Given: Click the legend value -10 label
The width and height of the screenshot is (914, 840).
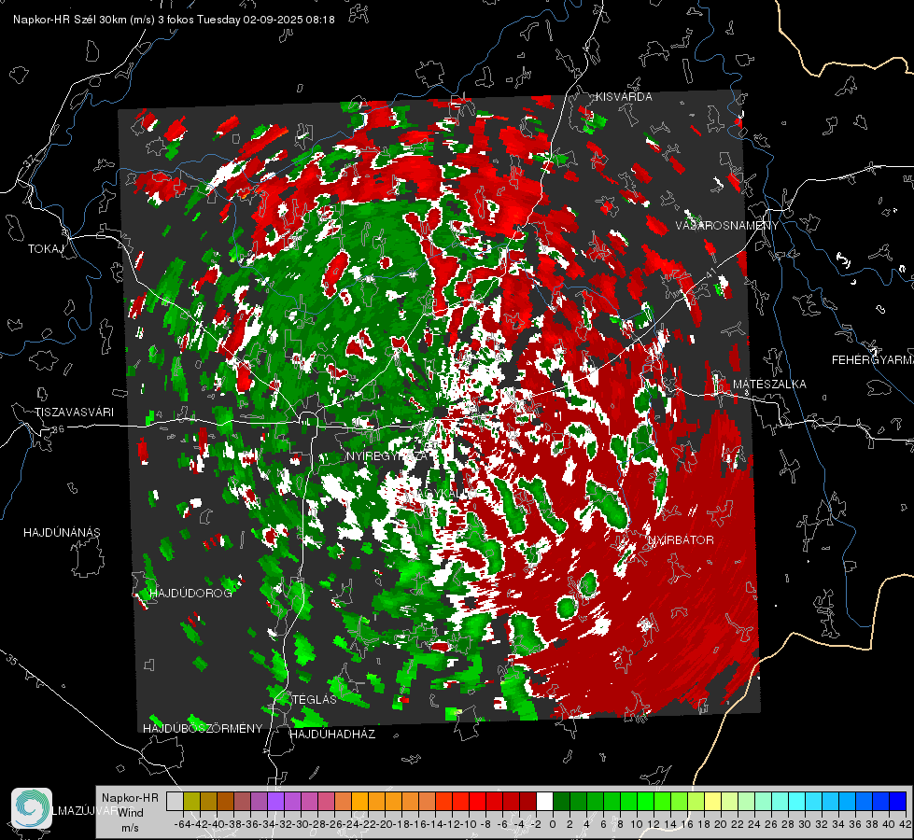Looking at the screenshot, I should pyautogui.click(x=468, y=824).
